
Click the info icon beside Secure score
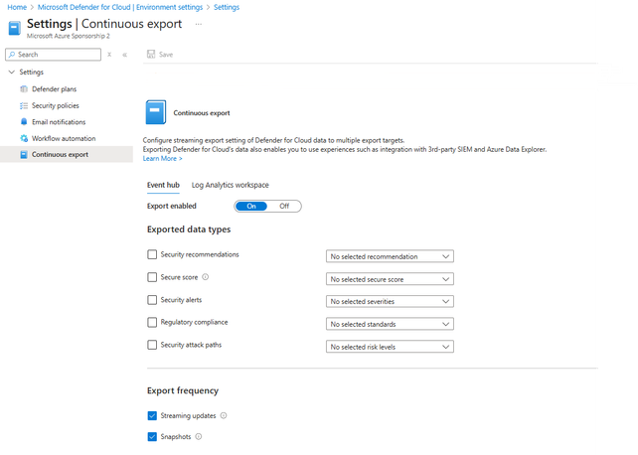point(205,277)
